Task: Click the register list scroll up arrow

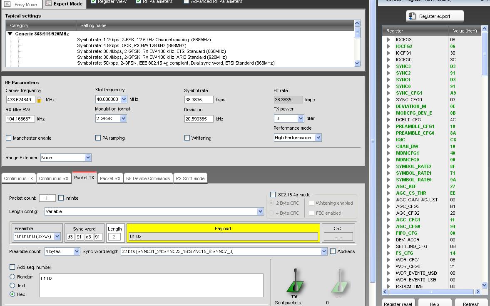Action: (485, 28)
